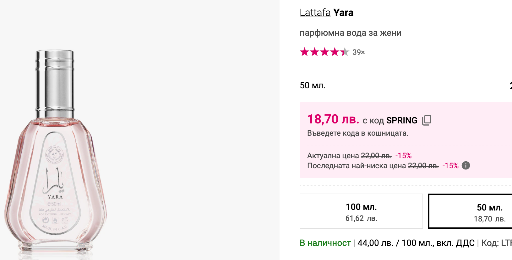Viewport: 512px width, 260px height.
Task: Copy the SPRING promo code icon
Action: tap(427, 120)
